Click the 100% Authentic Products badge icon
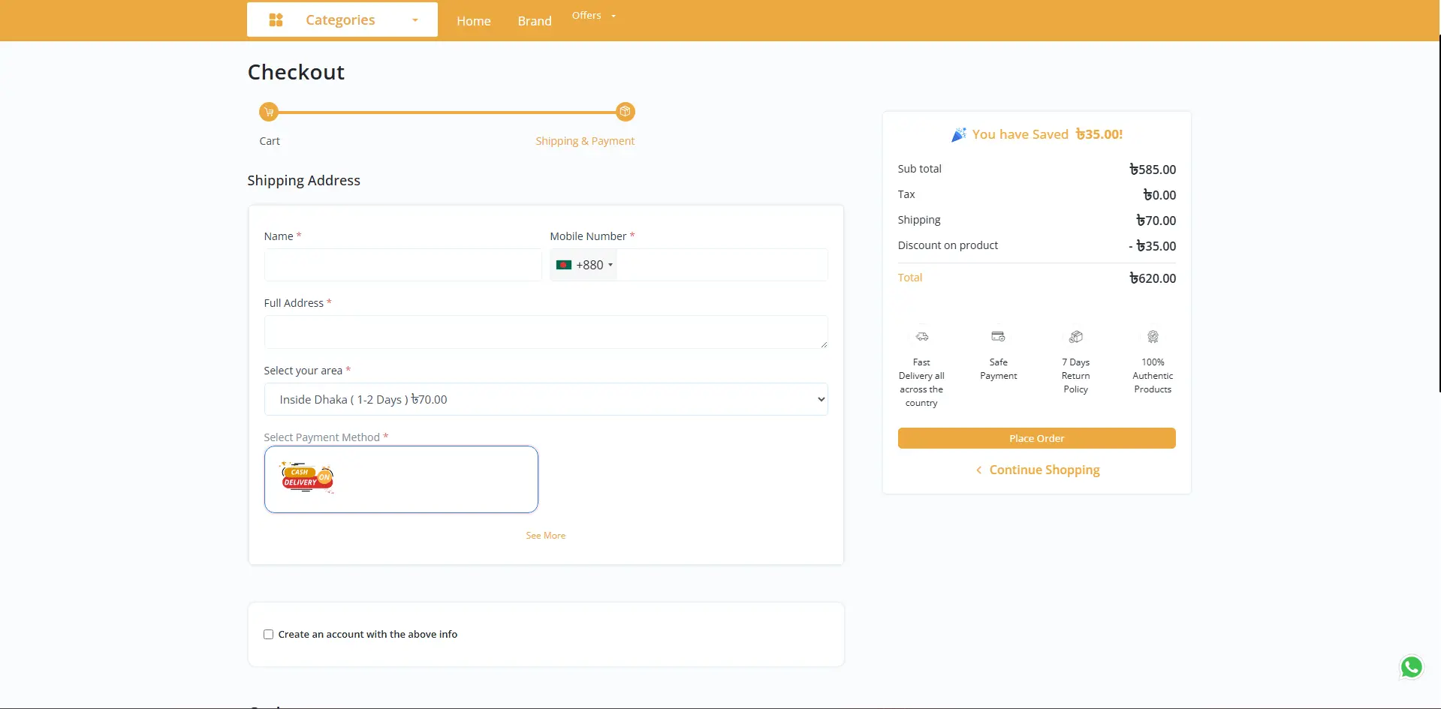 (1153, 336)
